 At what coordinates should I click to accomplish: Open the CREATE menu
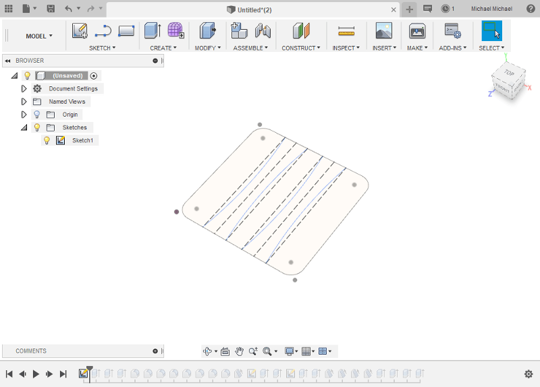click(163, 48)
